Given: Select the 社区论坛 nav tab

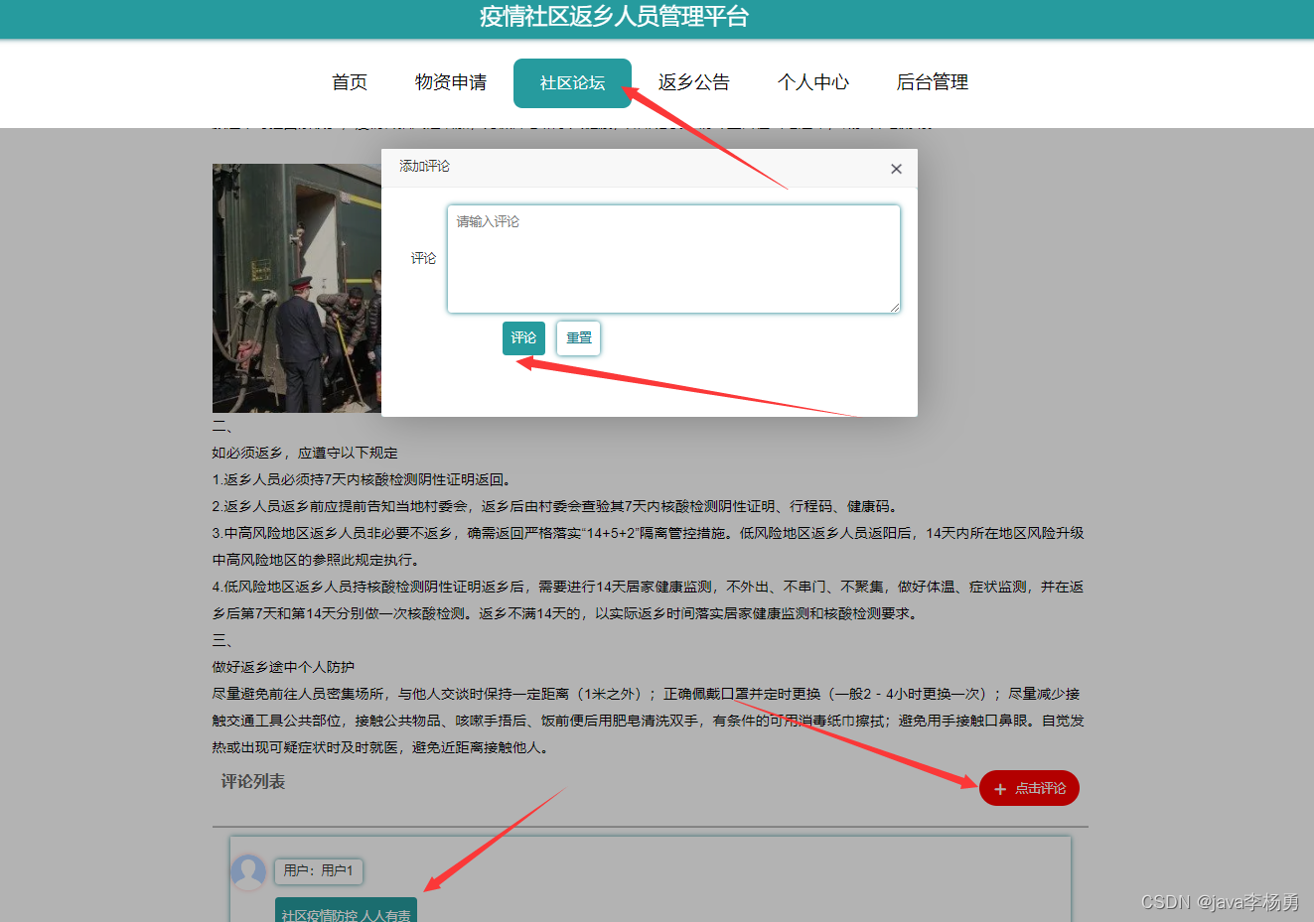Looking at the screenshot, I should point(572,83).
